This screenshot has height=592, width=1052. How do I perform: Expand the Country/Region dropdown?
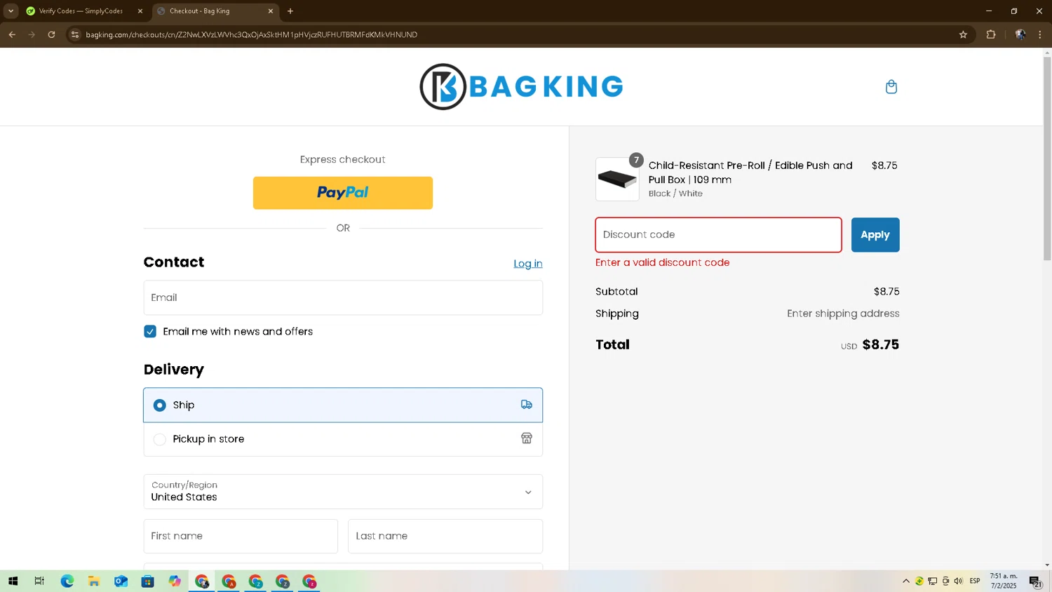tap(343, 492)
